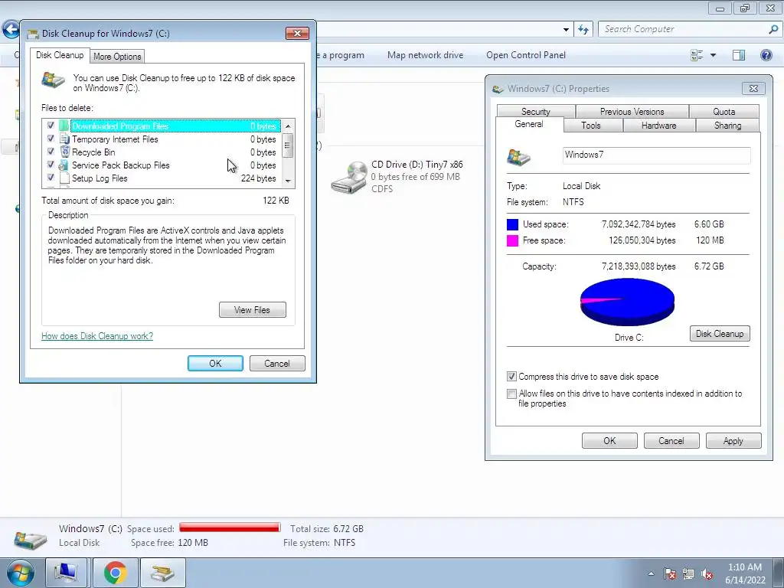Open the Sharing tab

coord(727,126)
